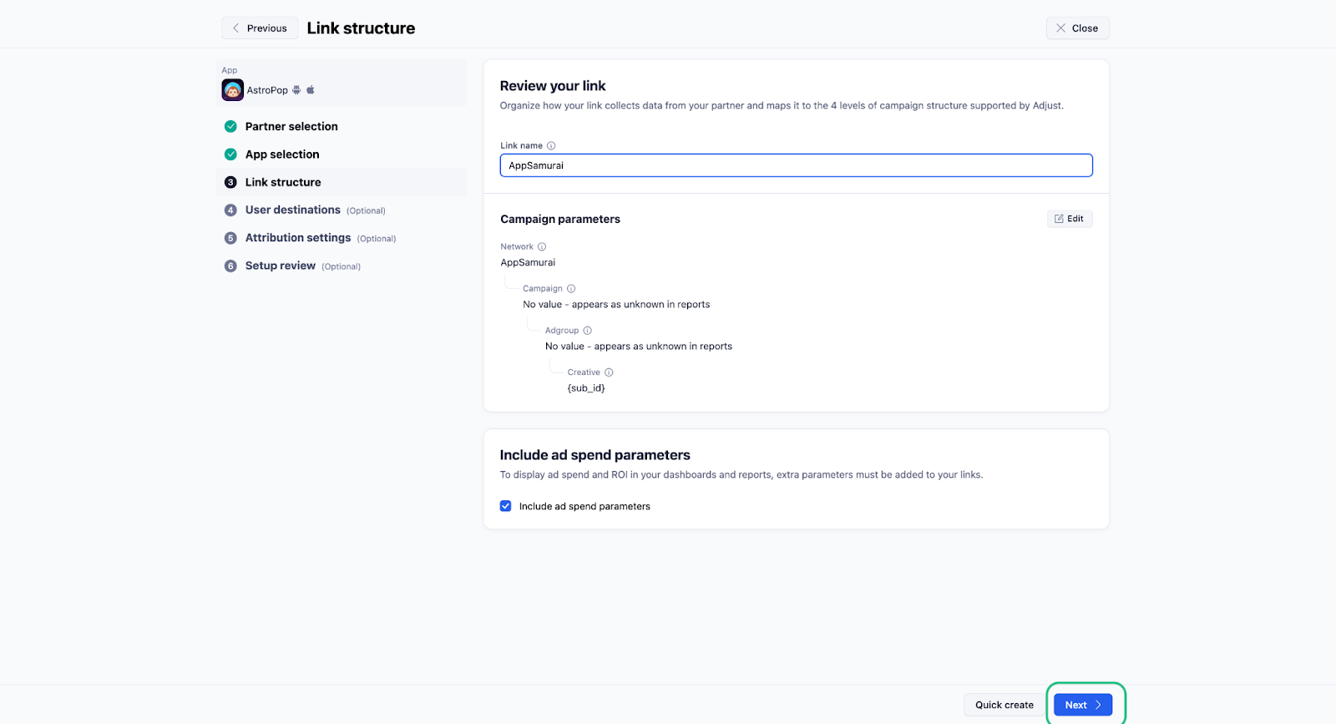Click the Campaign info icon
Viewport: 1336px width, 724px height.
click(571, 289)
